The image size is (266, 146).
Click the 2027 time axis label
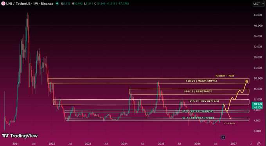pos(234,144)
